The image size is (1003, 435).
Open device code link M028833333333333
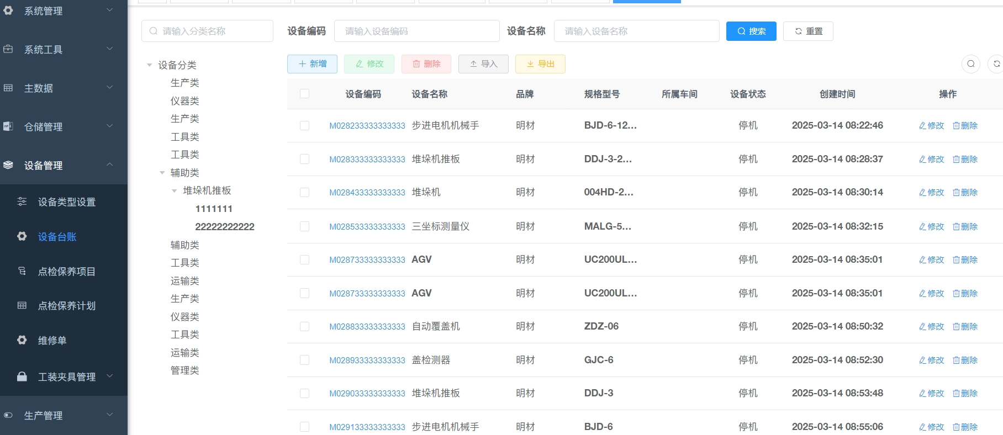(367, 327)
